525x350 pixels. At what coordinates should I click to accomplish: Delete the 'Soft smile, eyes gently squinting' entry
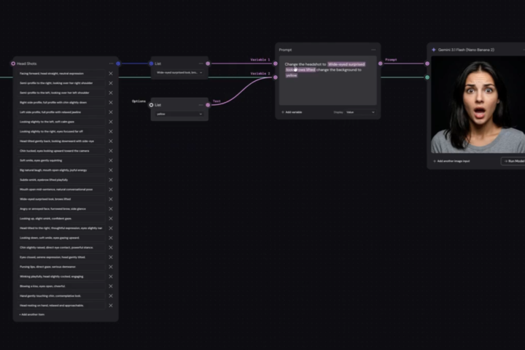(x=111, y=160)
